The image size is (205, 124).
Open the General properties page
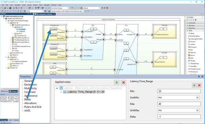[x=28, y=81]
